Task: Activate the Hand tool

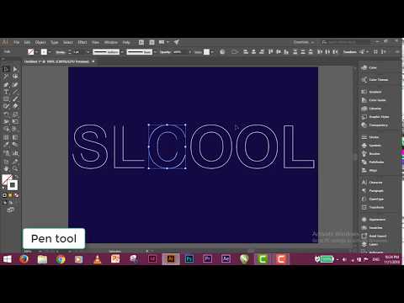Action: click(6, 169)
